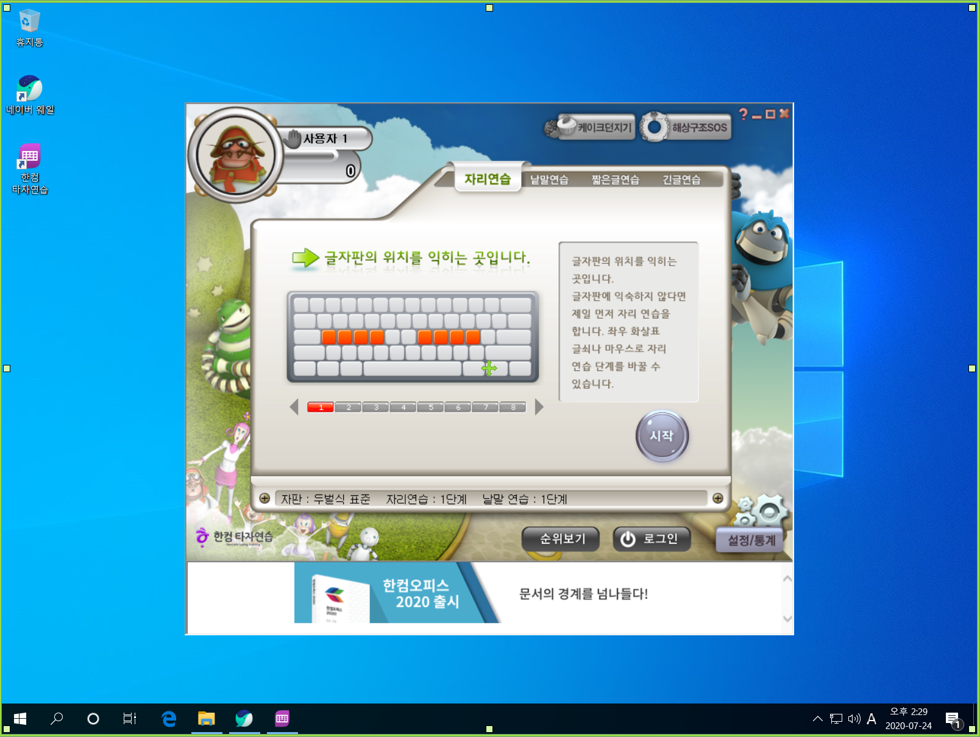This screenshot has height=737, width=980.
Task: Switch to the 낱말연습 tab
Action: [x=549, y=180]
